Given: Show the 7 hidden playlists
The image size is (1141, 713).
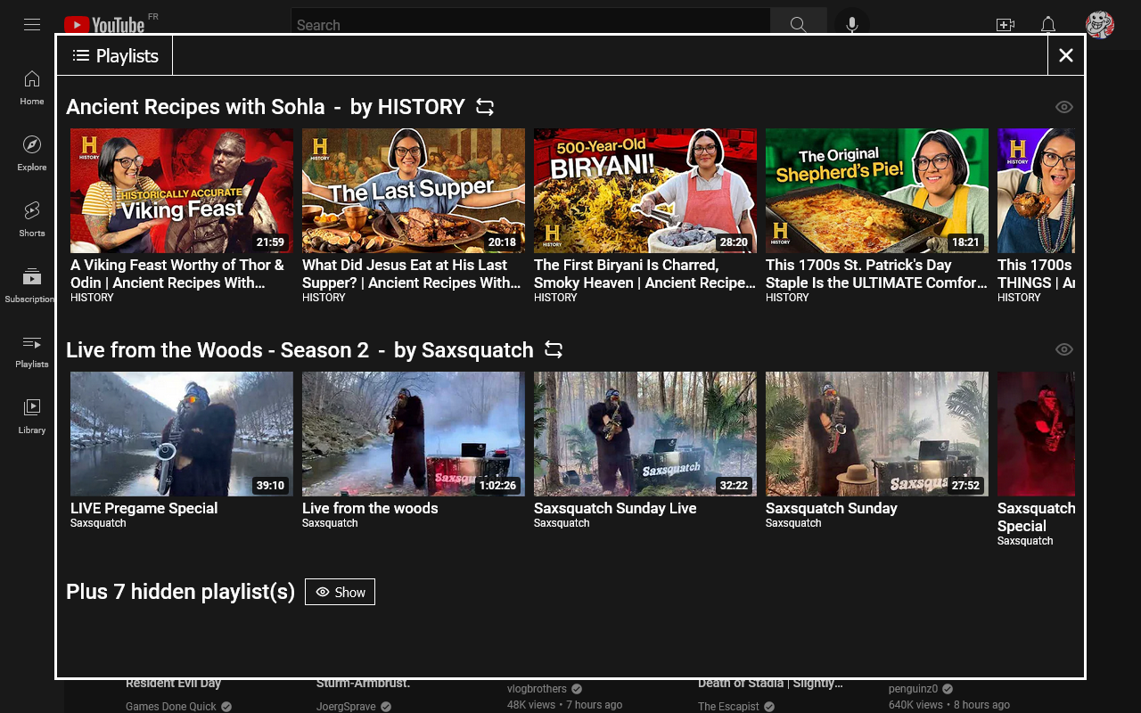Looking at the screenshot, I should point(341,592).
